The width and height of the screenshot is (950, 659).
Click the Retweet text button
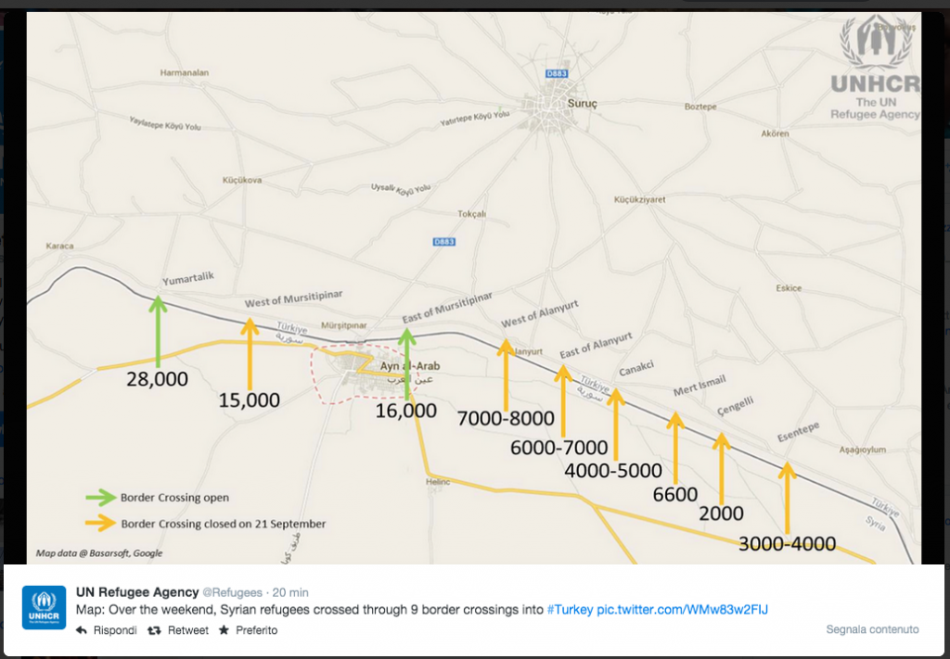[x=187, y=630]
